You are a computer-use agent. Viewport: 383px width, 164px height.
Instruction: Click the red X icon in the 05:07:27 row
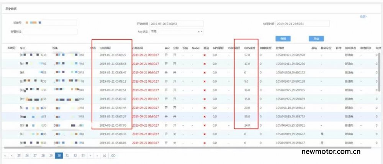click(x=205, y=117)
